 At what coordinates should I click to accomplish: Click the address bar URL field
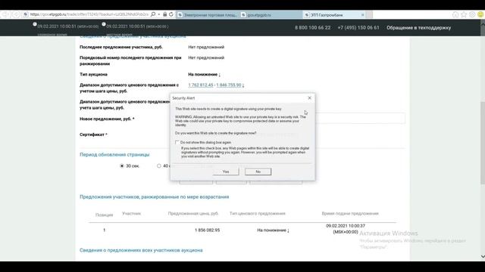(89, 14)
